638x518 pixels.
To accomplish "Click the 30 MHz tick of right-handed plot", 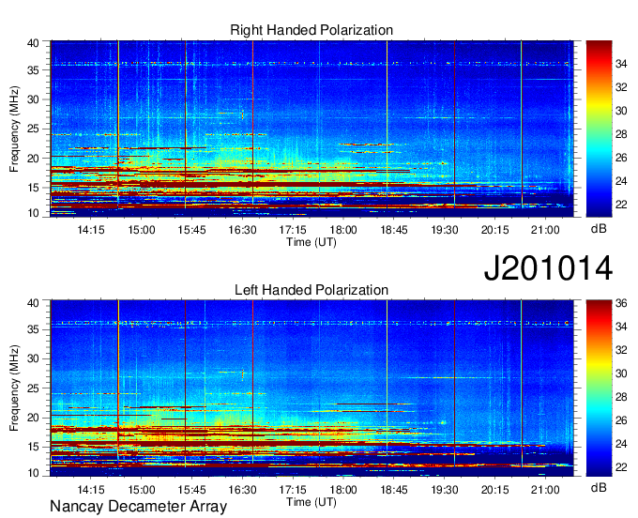I will pos(34,99).
